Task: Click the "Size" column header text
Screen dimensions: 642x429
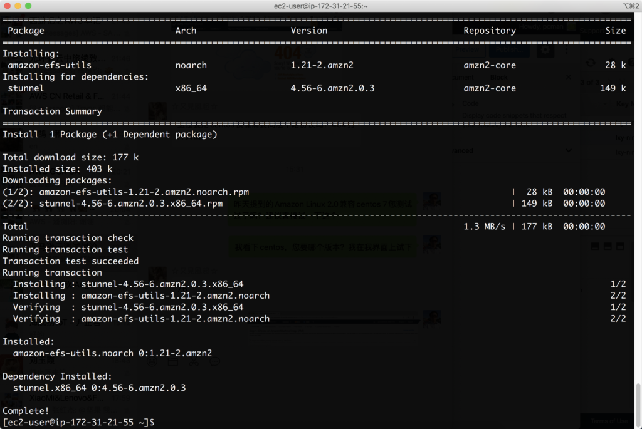Action: (x=615, y=31)
